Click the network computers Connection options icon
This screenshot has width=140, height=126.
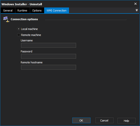pyautogui.click(x=6, y=19)
